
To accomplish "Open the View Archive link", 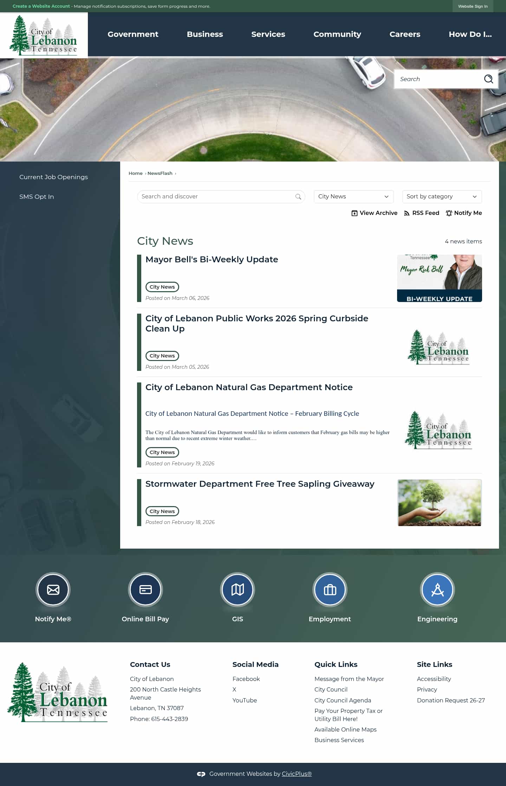I will [374, 213].
